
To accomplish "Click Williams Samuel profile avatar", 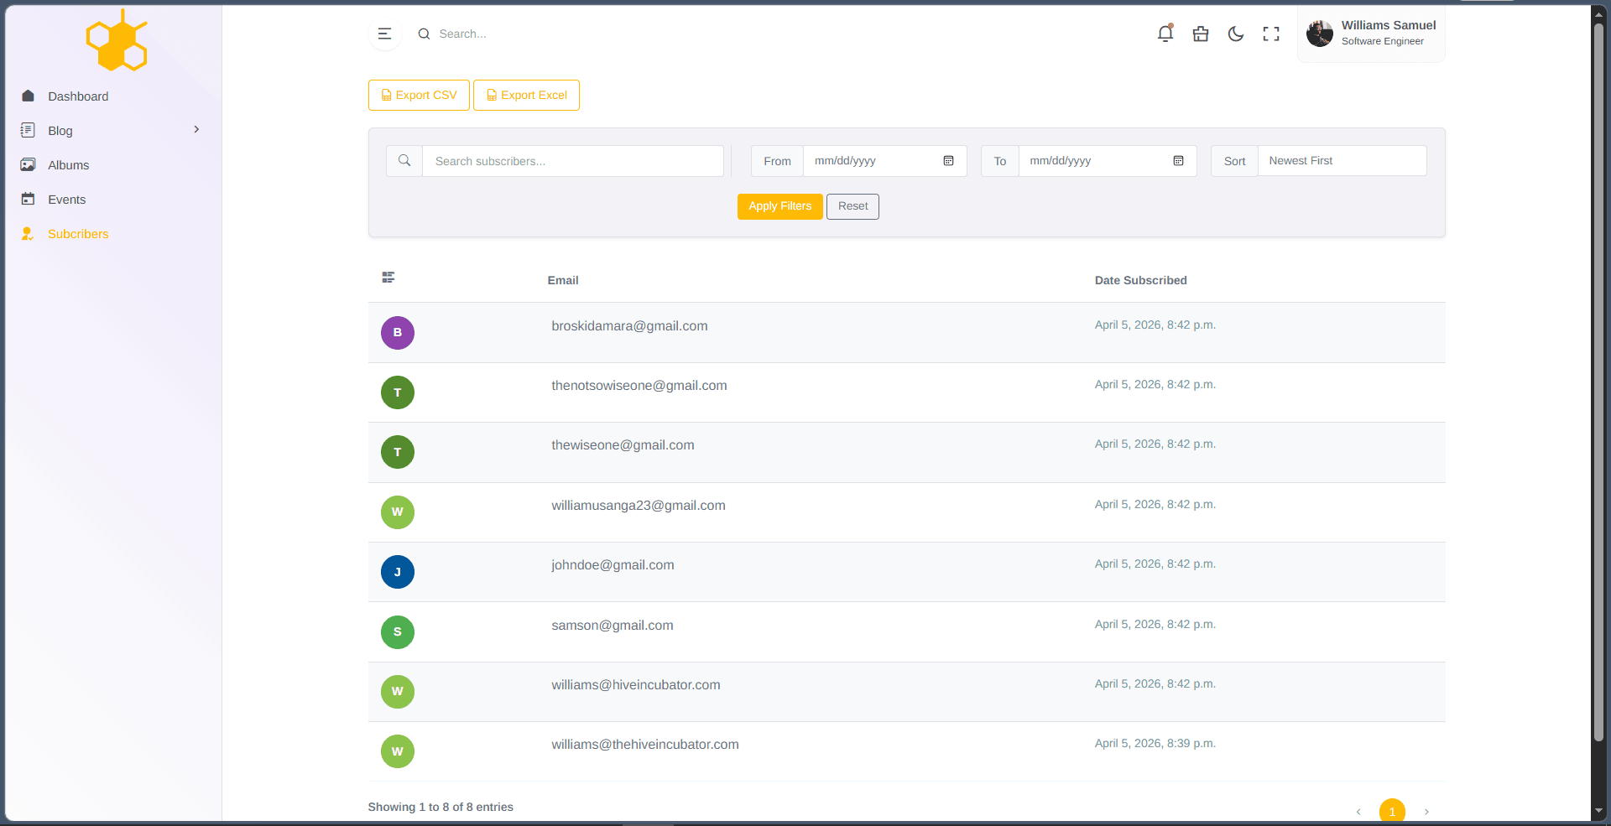I will pyautogui.click(x=1320, y=34).
